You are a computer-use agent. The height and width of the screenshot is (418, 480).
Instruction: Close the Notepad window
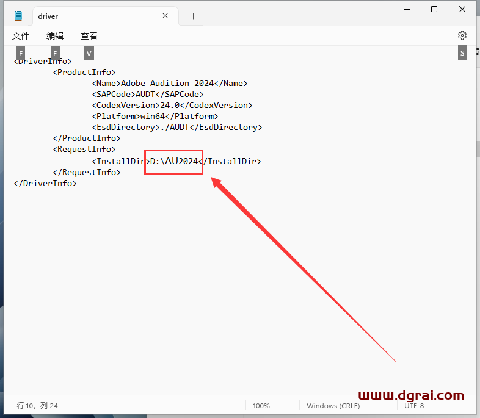[462, 10]
